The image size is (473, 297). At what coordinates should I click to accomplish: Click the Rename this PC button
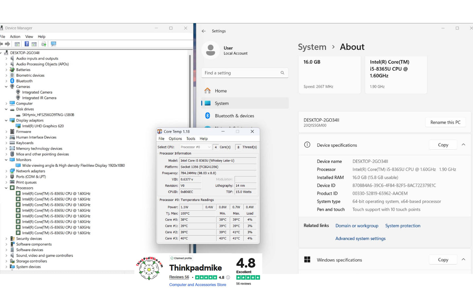(445, 122)
